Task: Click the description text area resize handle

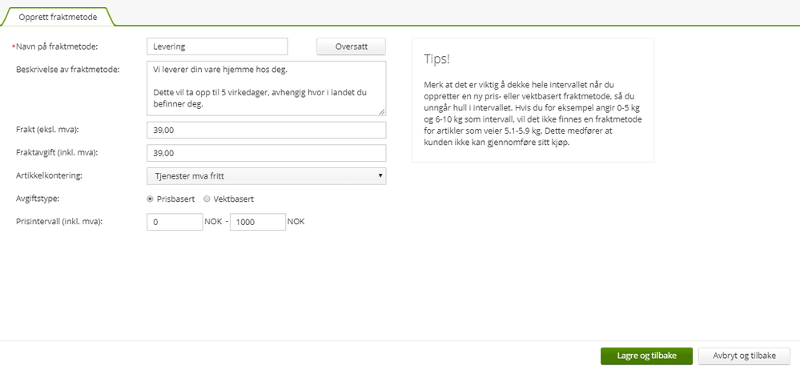Action: point(382,111)
